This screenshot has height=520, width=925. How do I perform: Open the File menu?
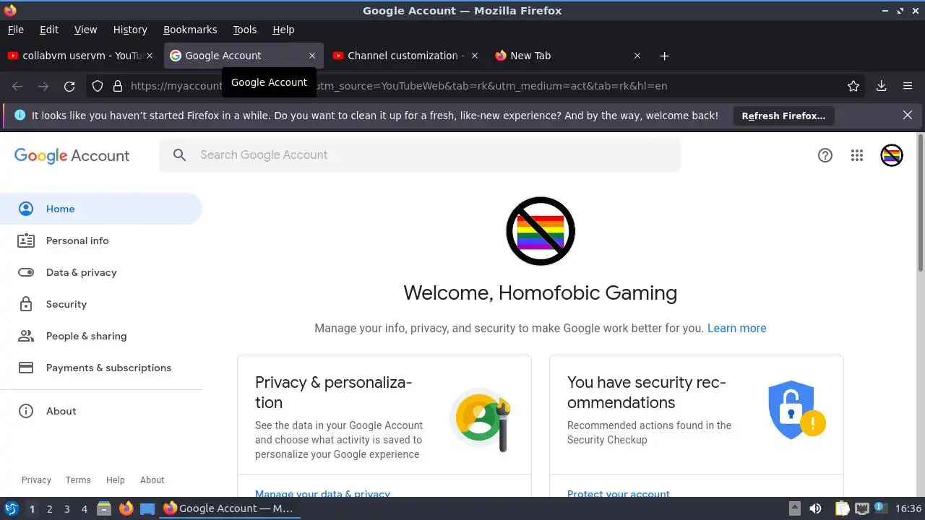click(x=15, y=30)
